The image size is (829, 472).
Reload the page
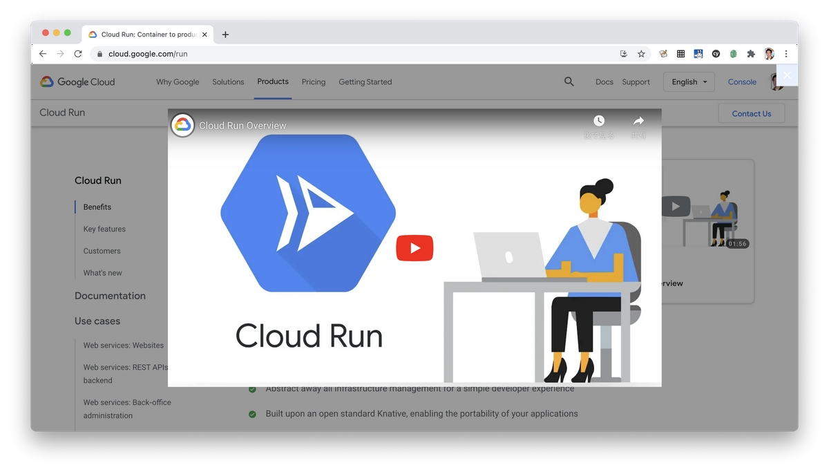click(78, 53)
